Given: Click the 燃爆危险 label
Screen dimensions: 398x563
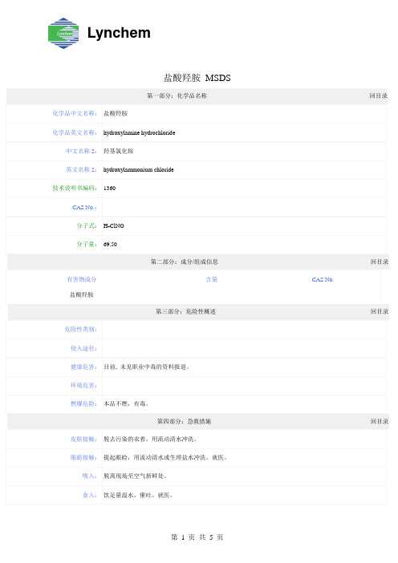Looking at the screenshot, I should [83, 403].
